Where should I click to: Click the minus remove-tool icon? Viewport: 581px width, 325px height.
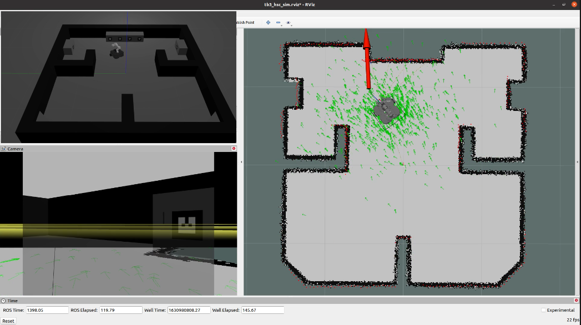coord(278,22)
